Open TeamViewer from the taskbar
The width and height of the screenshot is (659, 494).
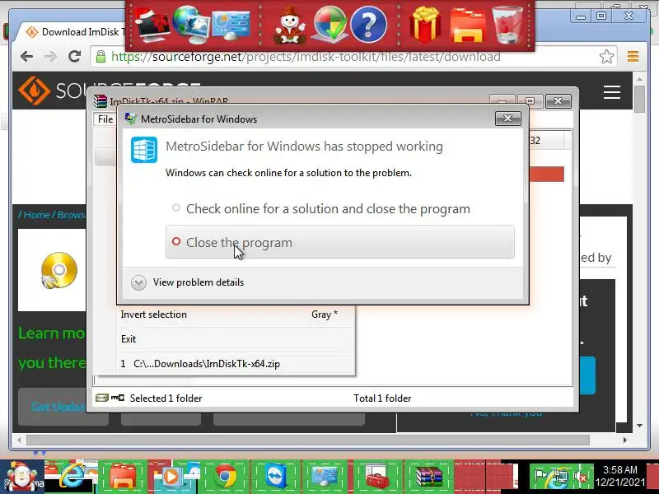tap(276, 476)
